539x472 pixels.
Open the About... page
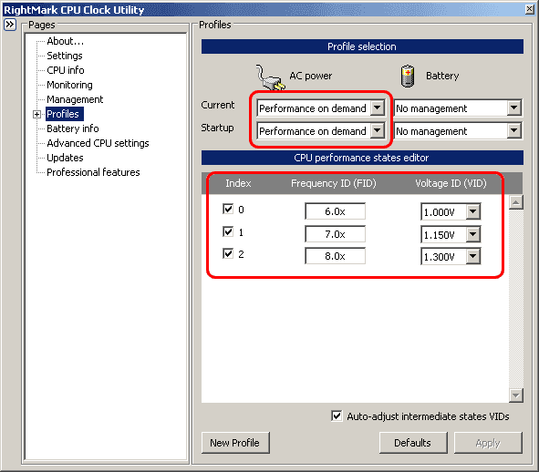coord(66,41)
